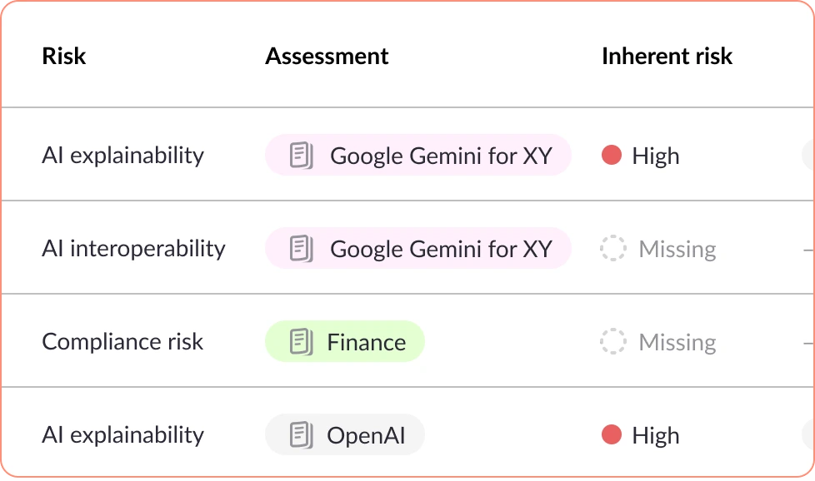Screen dimensions: 815x481
Task: Click Missing label in Compliance risk row
Action: click(677, 342)
